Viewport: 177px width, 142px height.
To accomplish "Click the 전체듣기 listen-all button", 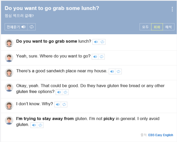I will 16,27.
